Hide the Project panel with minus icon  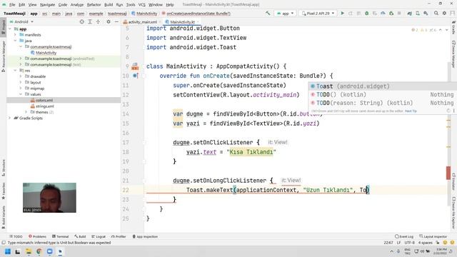pos(116,22)
